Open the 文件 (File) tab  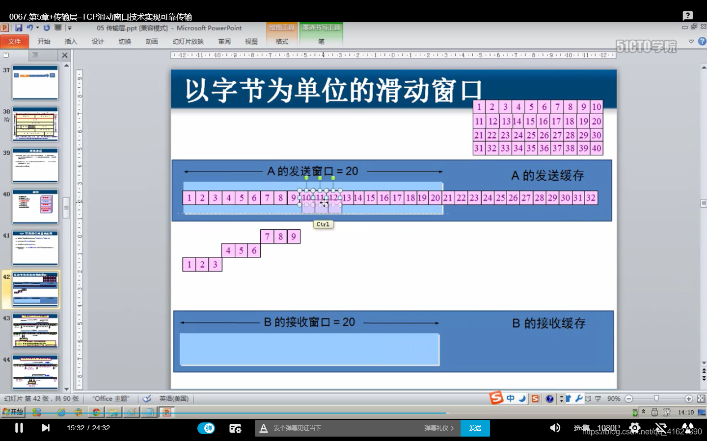point(14,42)
